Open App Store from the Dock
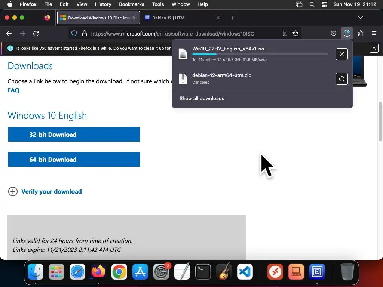The height and width of the screenshot is (287, 383). pos(140,272)
